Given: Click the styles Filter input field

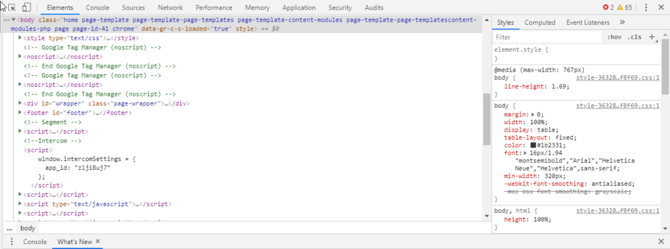Looking at the screenshot, I should pos(547,37).
